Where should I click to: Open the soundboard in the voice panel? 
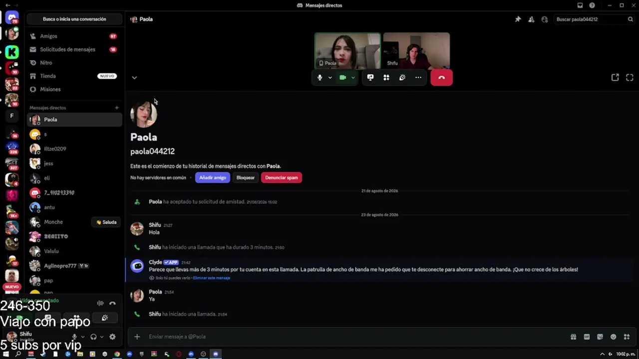(105, 318)
